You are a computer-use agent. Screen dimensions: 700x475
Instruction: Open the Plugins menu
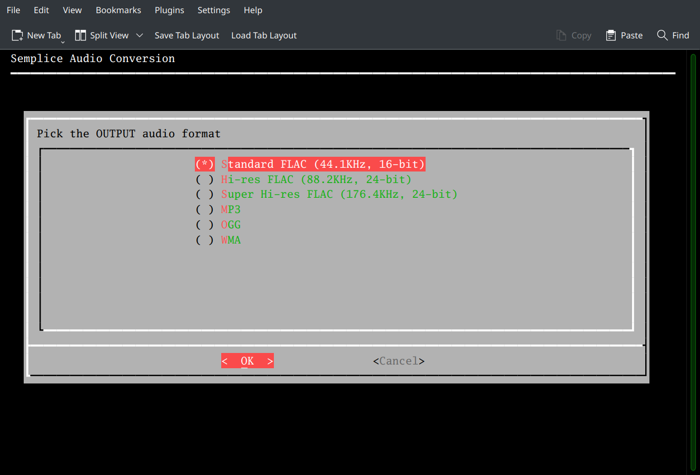(169, 10)
